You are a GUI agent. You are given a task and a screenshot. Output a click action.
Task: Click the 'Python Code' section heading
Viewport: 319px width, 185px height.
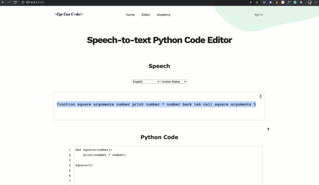tap(159, 137)
